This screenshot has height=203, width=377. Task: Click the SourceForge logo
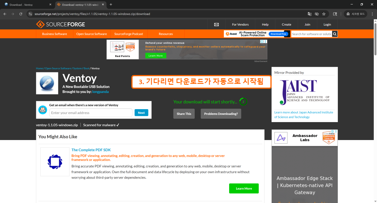(x=60, y=24)
